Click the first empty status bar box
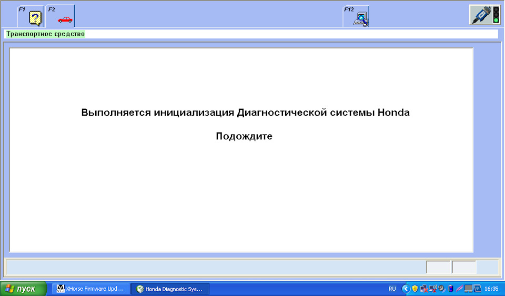 point(438,268)
